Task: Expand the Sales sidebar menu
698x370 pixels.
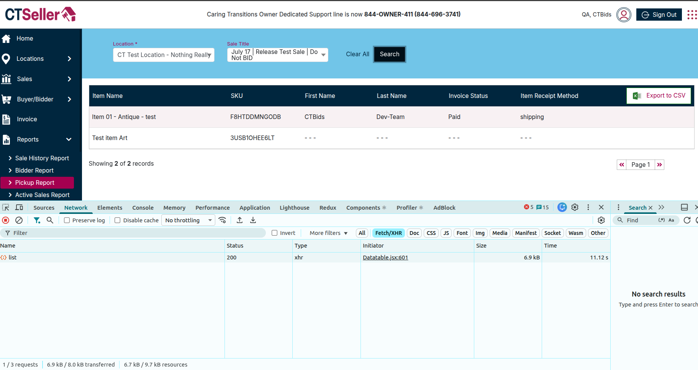Action: (69, 79)
